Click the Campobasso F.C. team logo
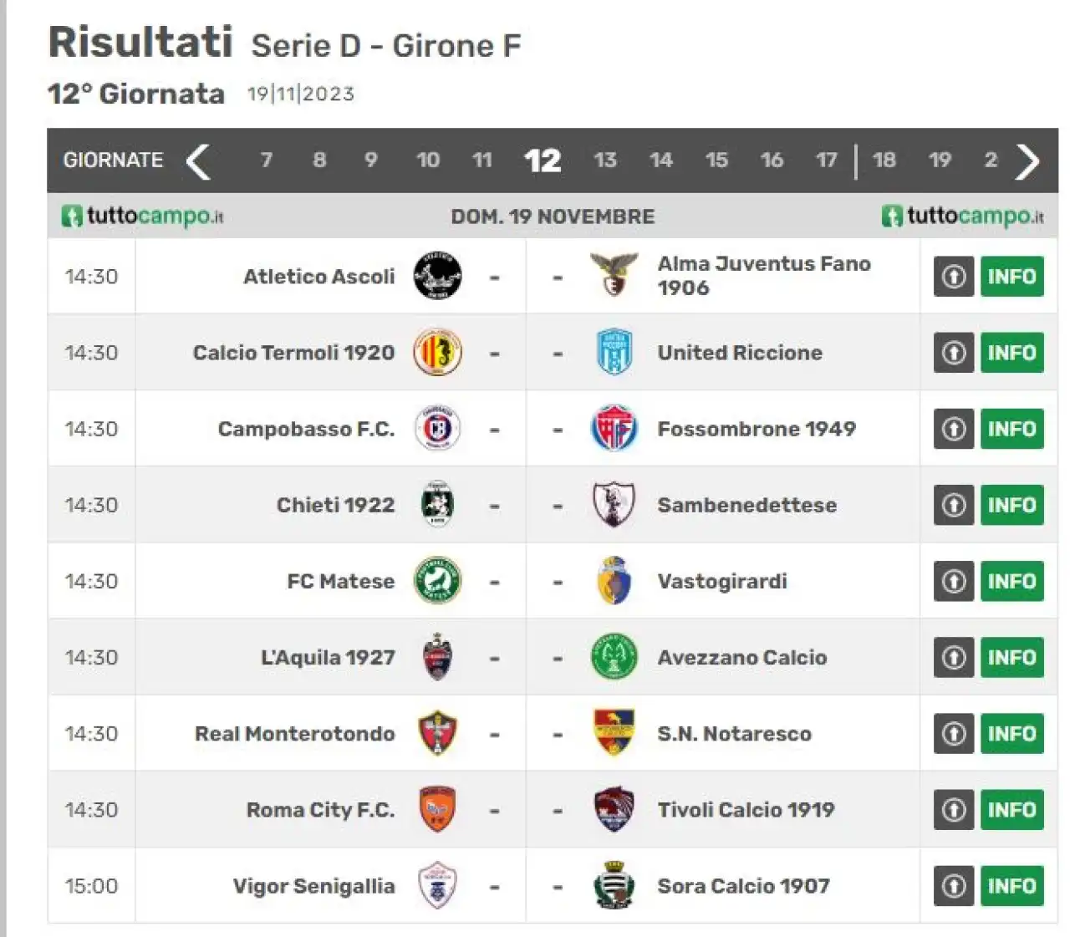This screenshot has height=937, width=1070. click(437, 429)
